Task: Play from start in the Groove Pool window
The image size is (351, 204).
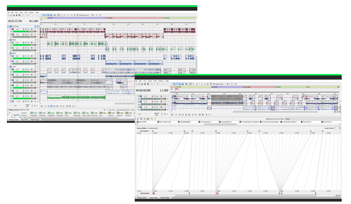Action: coord(180,115)
